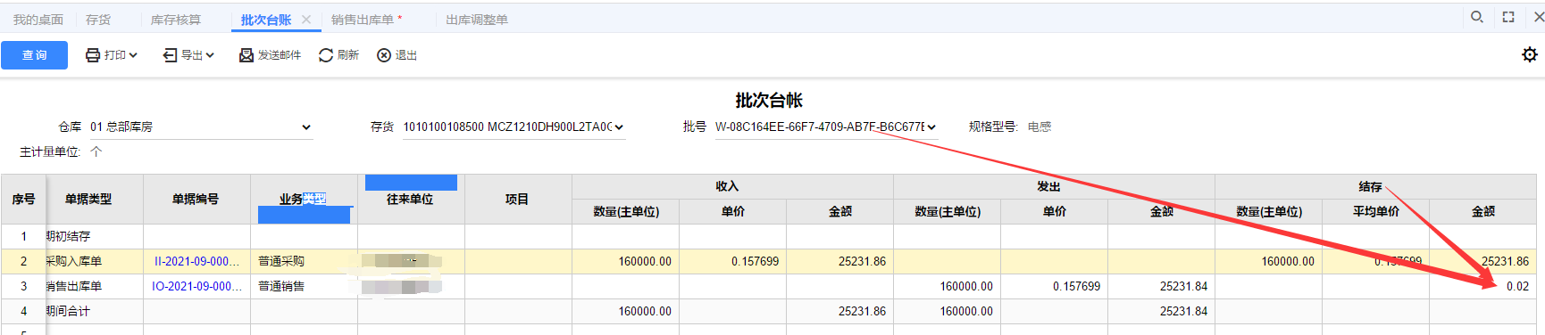Click the 往来单位 column header
Image resolution: width=1545 pixels, height=335 pixels.
point(410,200)
